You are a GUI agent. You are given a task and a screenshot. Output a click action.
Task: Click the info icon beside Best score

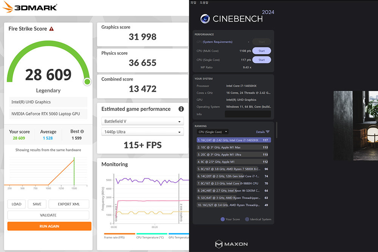pos(82,131)
